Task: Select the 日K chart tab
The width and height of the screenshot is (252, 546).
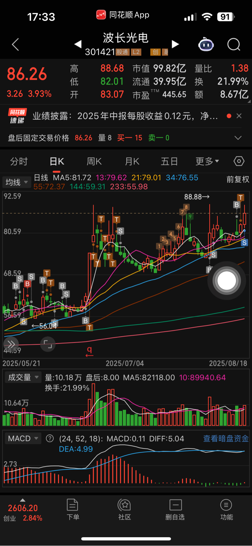Action: coord(57,162)
